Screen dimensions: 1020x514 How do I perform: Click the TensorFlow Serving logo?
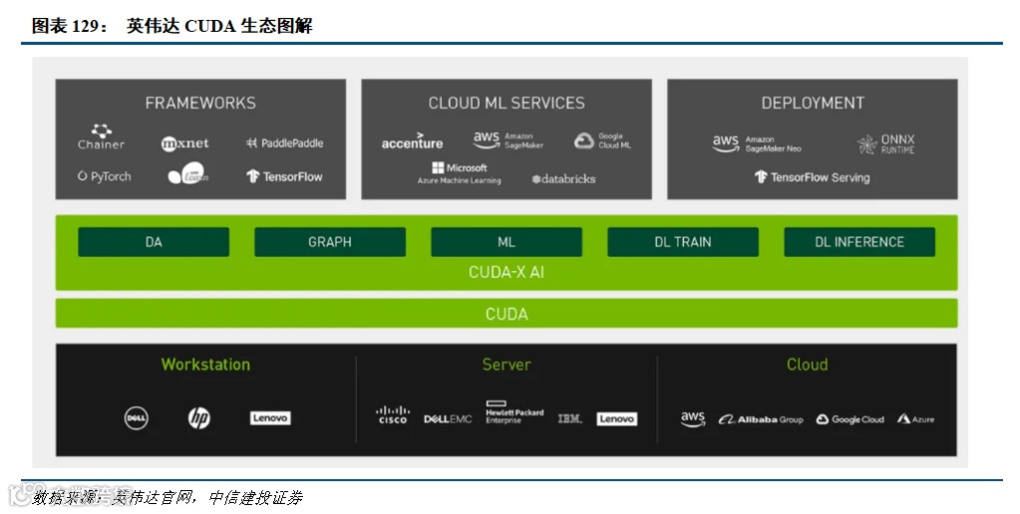point(812,176)
